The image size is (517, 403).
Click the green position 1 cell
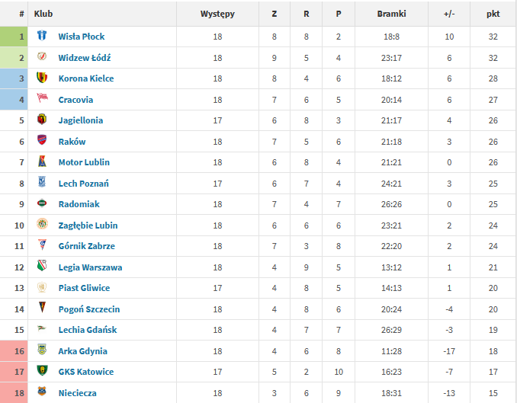point(14,37)
